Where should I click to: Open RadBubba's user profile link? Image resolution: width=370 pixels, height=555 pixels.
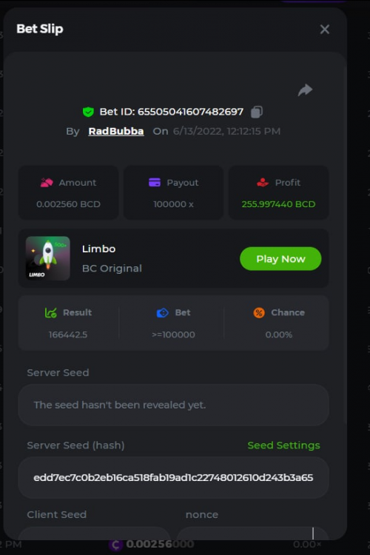point(116,131)
